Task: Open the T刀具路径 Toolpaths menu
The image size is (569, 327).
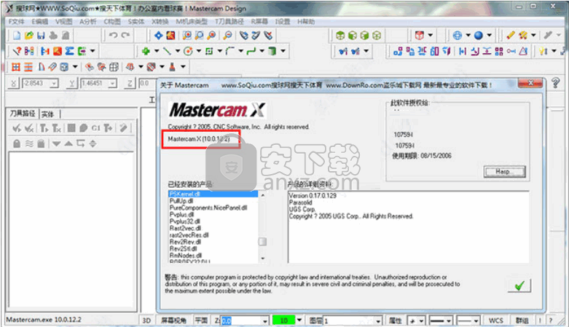Action: (x=229, y=21)
